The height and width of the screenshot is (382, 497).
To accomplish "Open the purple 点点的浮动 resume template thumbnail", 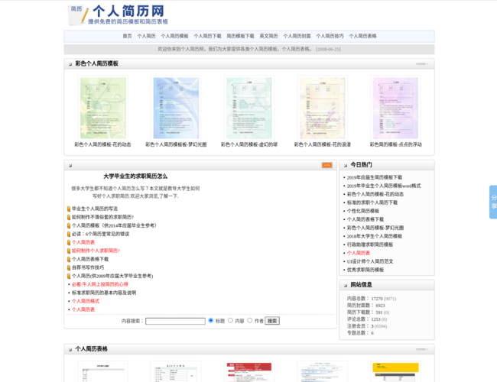I will pos(395,108).
